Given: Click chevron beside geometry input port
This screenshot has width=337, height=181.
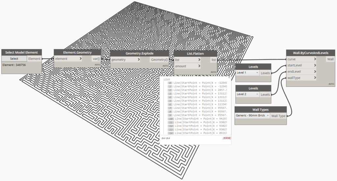Looking at the screenshot, I should (x=139, y=60).
